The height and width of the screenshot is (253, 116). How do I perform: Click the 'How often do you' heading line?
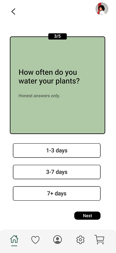click(48, 72)
